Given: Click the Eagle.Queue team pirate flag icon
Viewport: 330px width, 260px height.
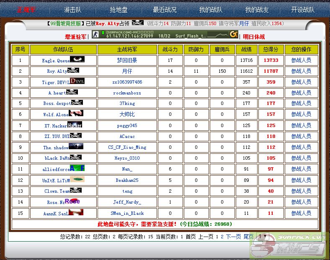Looking at the screenshot, I should click(77, 60).
